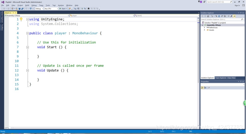Click the light bulb quick action icon
Image resolution: width=246 pixels, height=134 pixels.
click(21, 19)
